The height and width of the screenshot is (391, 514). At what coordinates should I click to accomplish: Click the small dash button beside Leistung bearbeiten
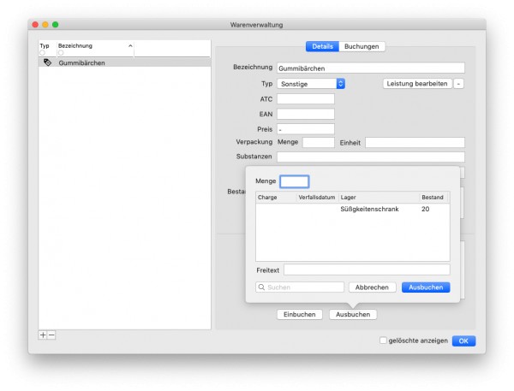pos(458,84)
